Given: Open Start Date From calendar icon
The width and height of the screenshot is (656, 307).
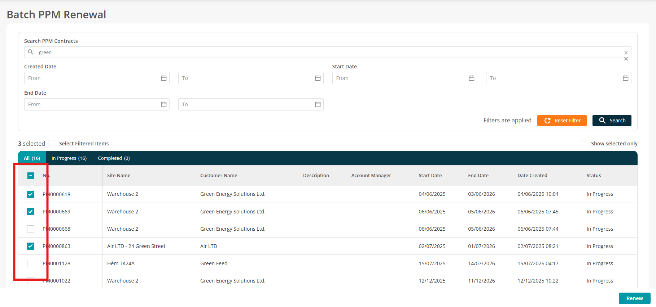Looking at the screenshot, I should (472, 78).
